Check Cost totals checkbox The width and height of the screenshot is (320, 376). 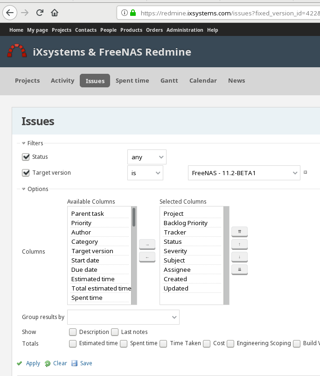[207, 344]
